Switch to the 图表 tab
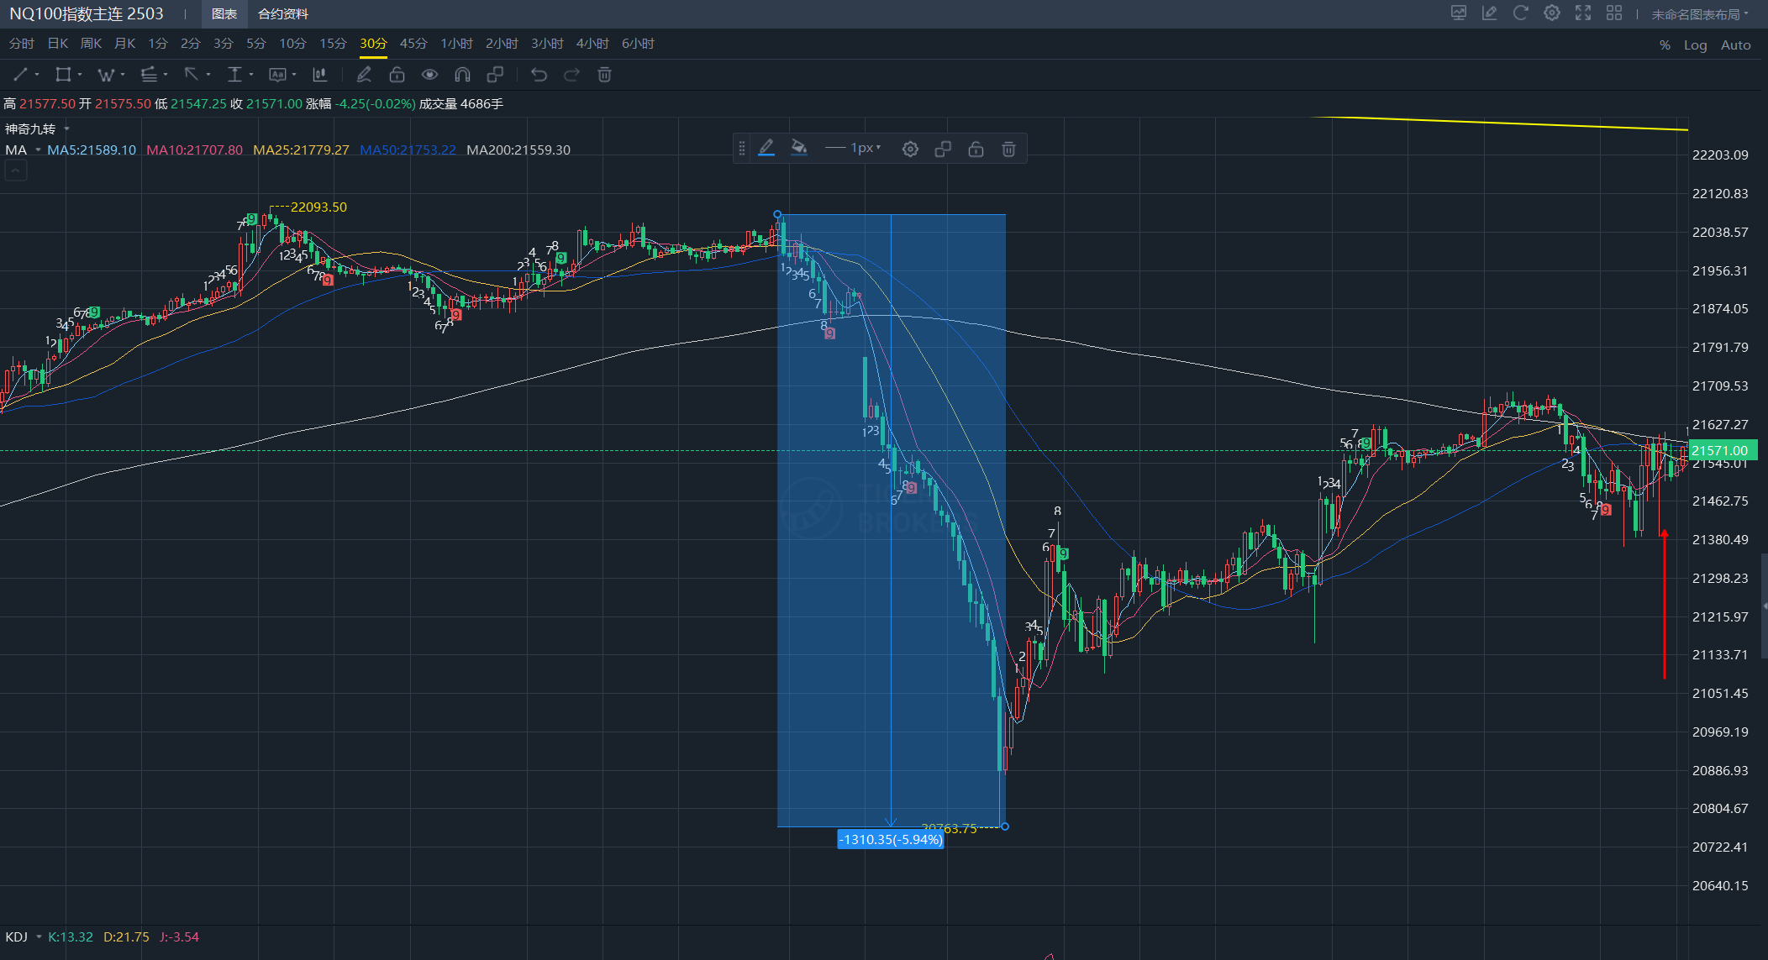 click(x=224, y=14)
